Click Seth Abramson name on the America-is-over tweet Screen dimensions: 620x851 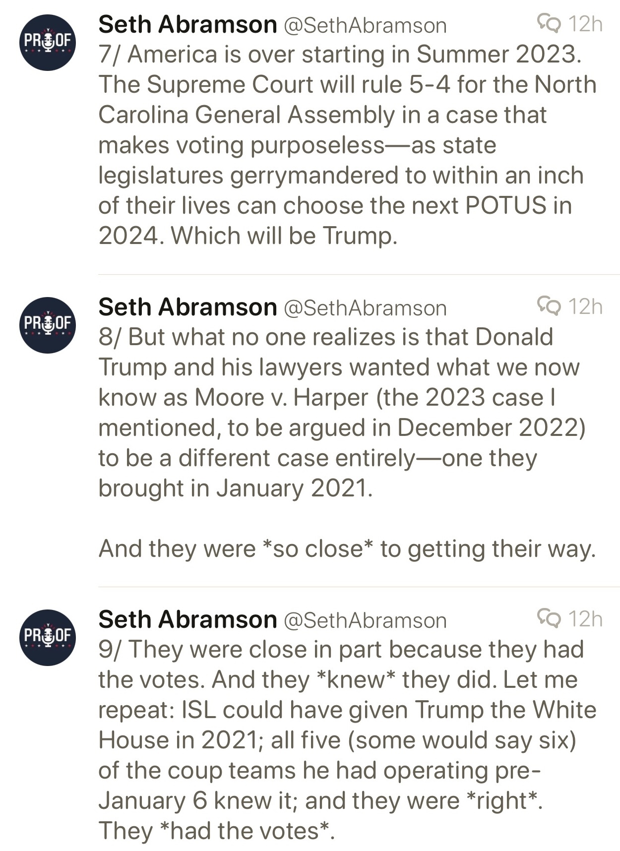pos(187,24)
